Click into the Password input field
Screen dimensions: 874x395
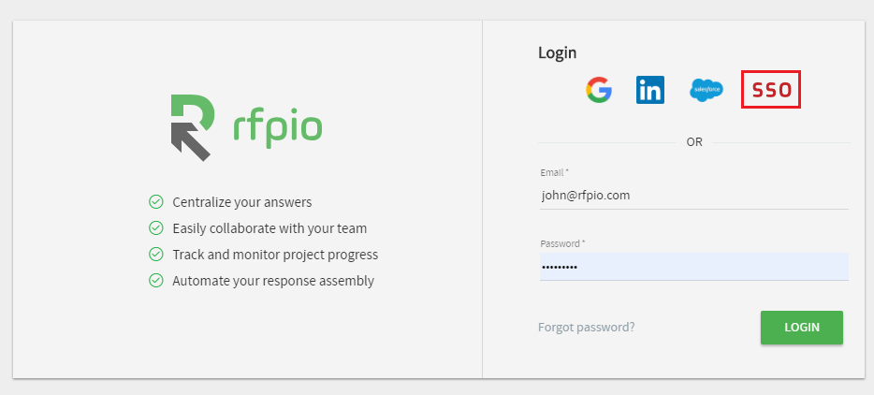[692, 267]
